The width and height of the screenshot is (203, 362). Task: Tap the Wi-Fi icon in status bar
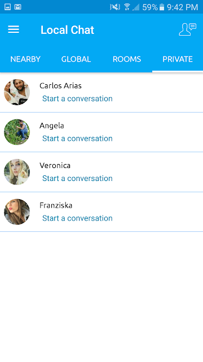tap(127, 7)
